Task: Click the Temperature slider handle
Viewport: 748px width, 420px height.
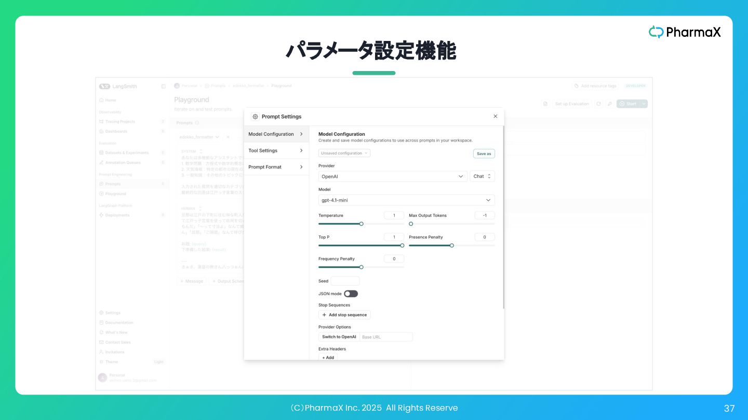Action: pyautogui.click(x=362, y=224)
